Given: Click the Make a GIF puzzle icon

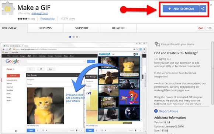Looking at the screenshot, I should coord(8,9).
